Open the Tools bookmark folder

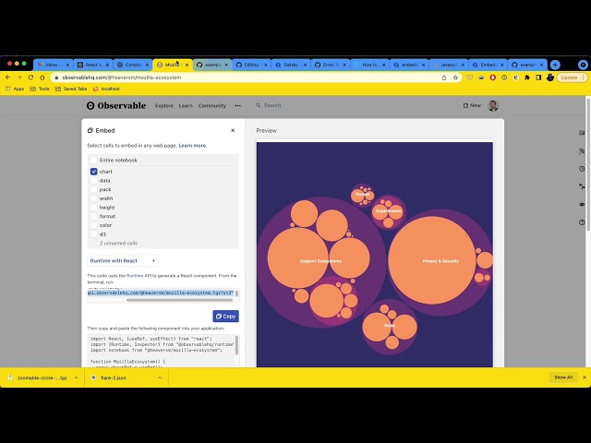coord(40,89)
